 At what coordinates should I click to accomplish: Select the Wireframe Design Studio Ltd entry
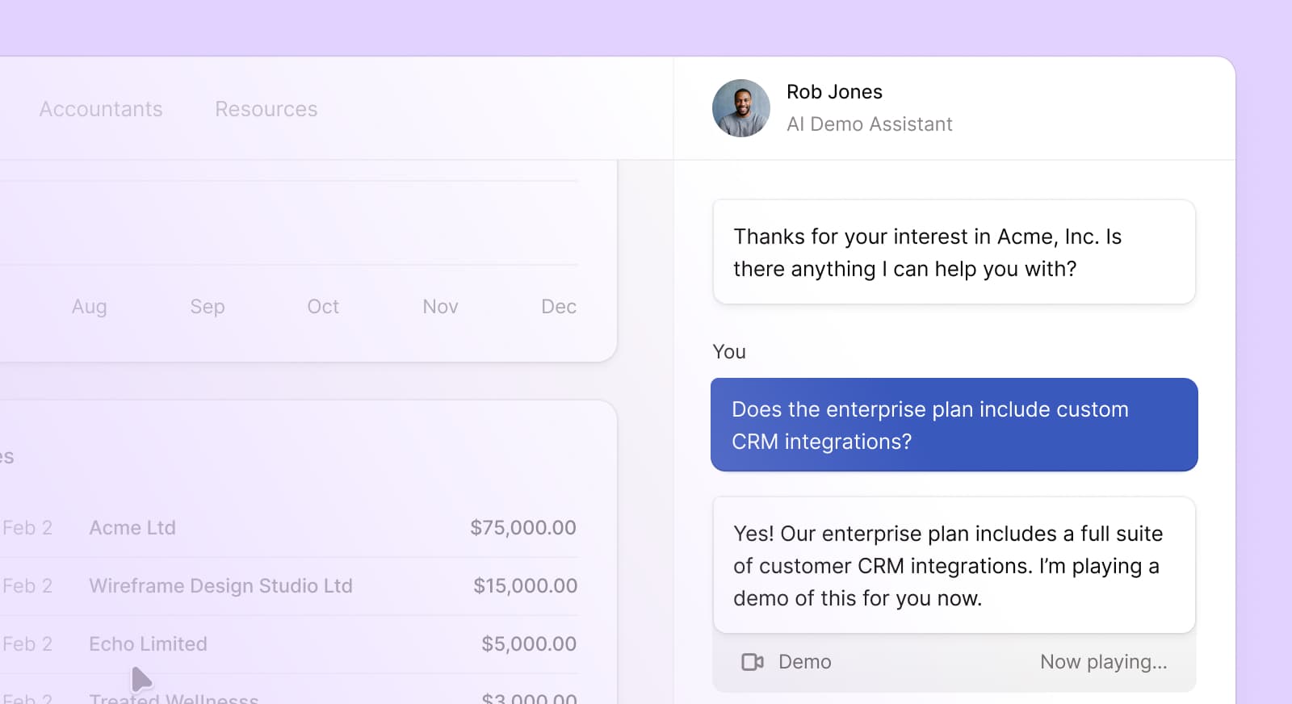pos(220,586)
